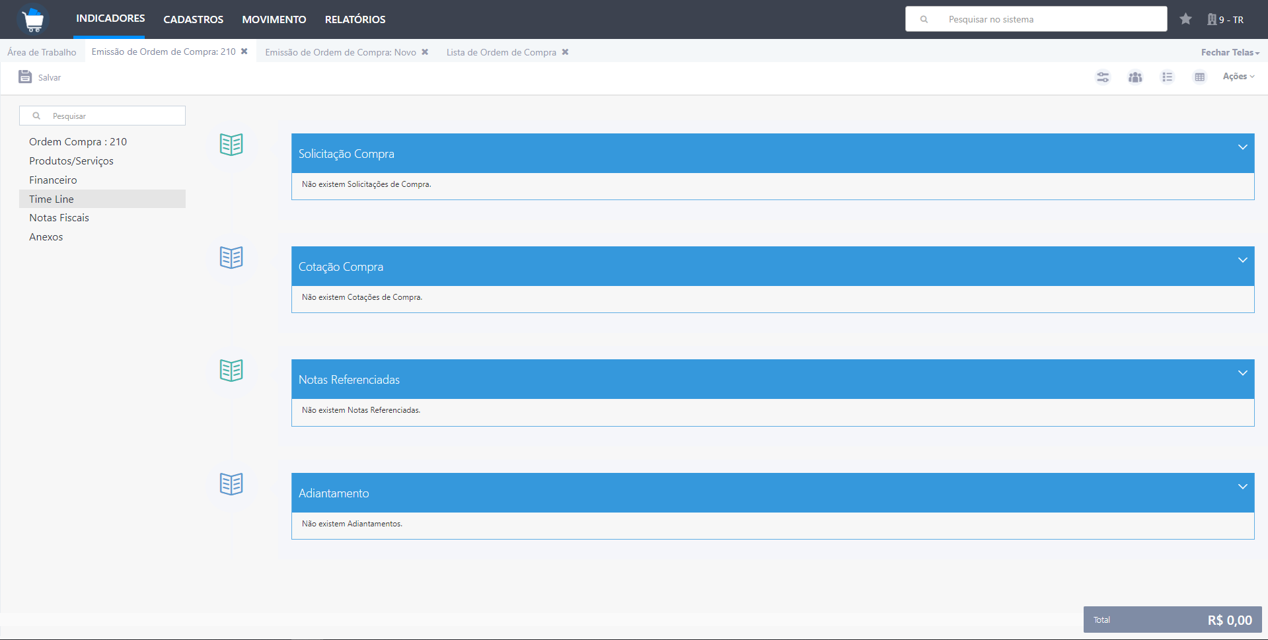1268x640 pixels.
Task: Focus the sidebar Pesquisar field
Action: pos(102,116)
